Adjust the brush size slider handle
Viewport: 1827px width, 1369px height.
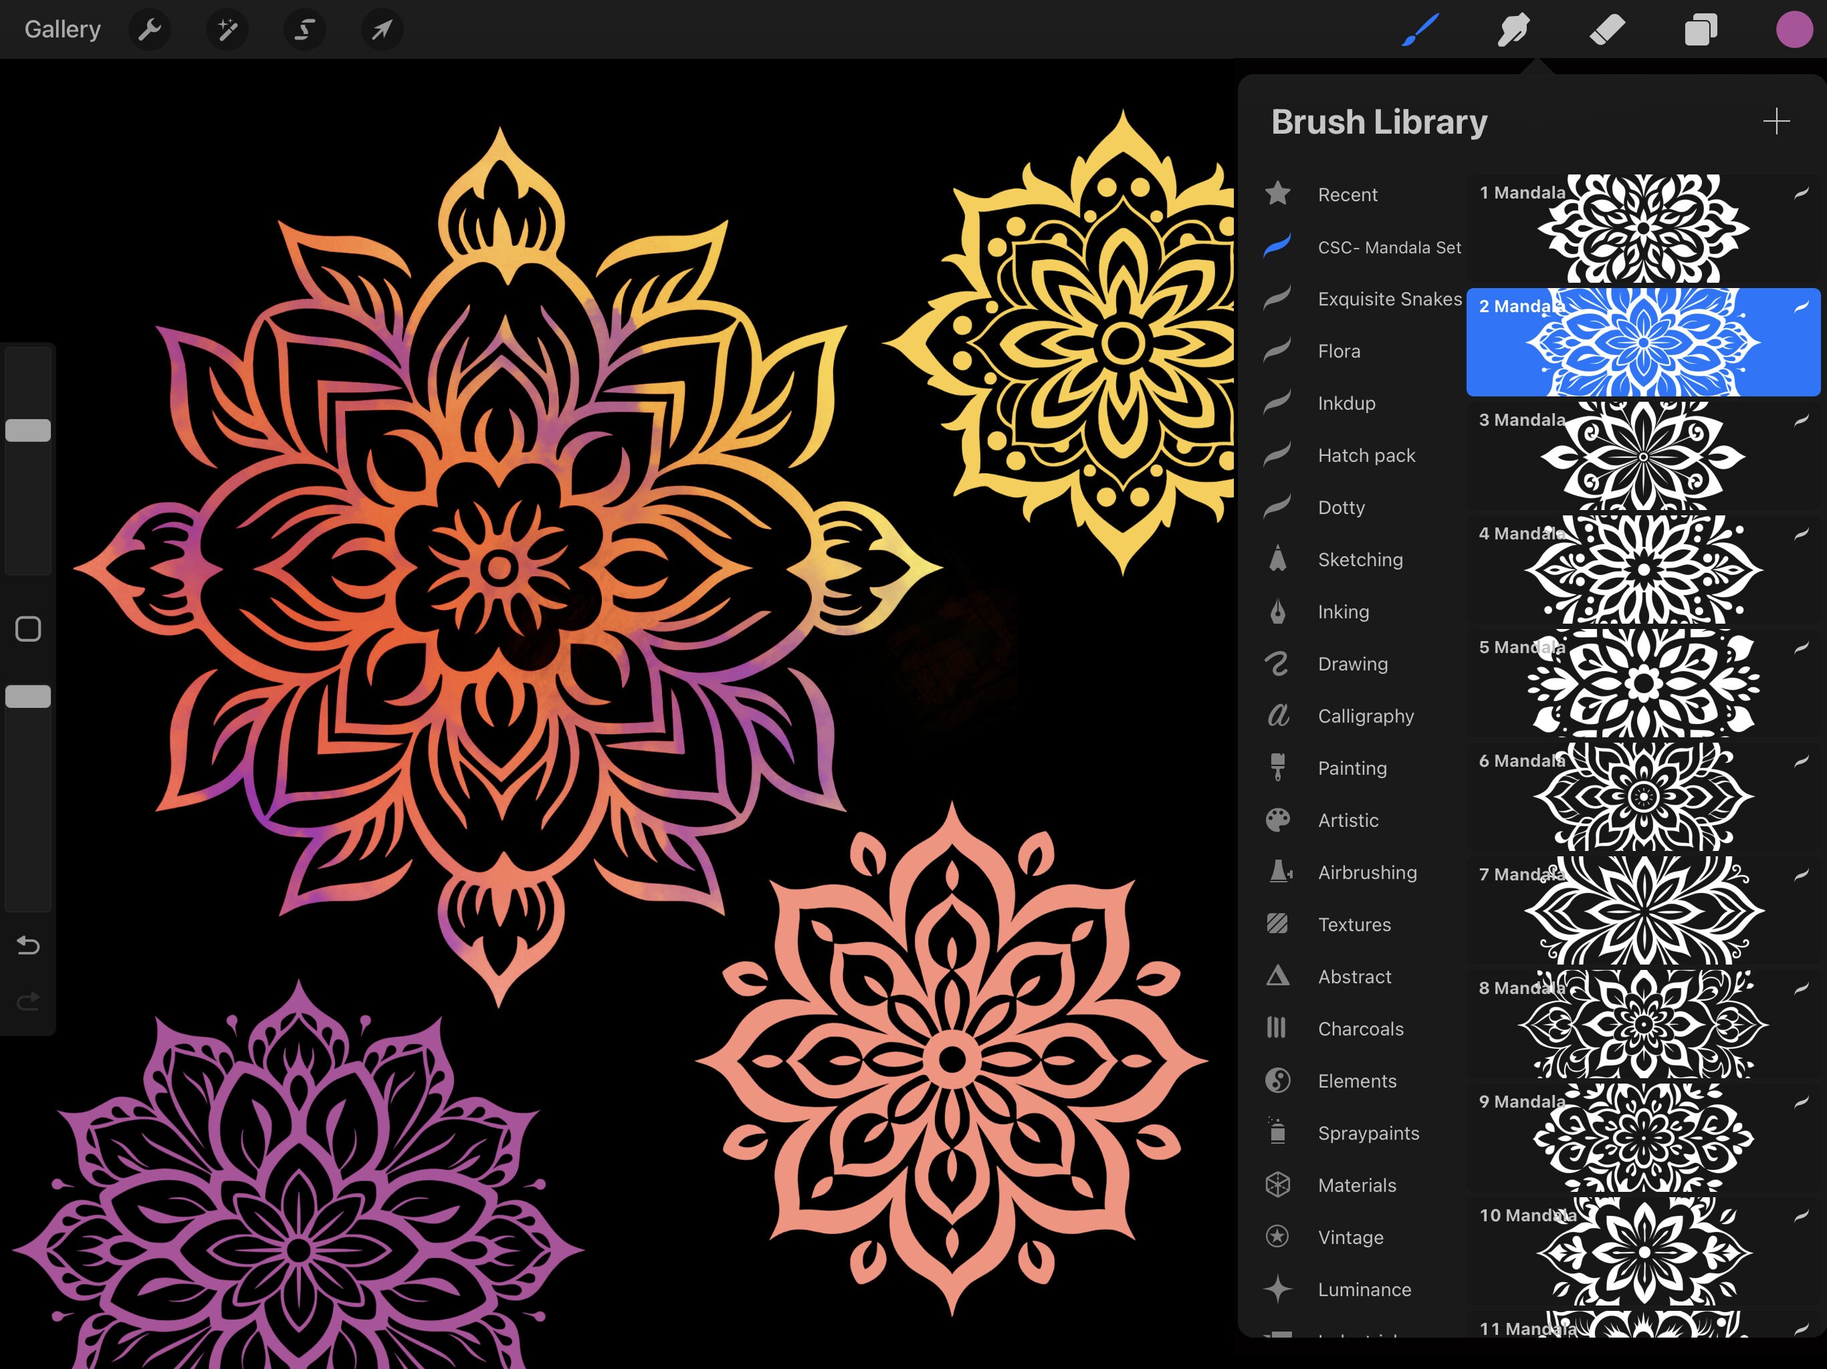(28, 430)
